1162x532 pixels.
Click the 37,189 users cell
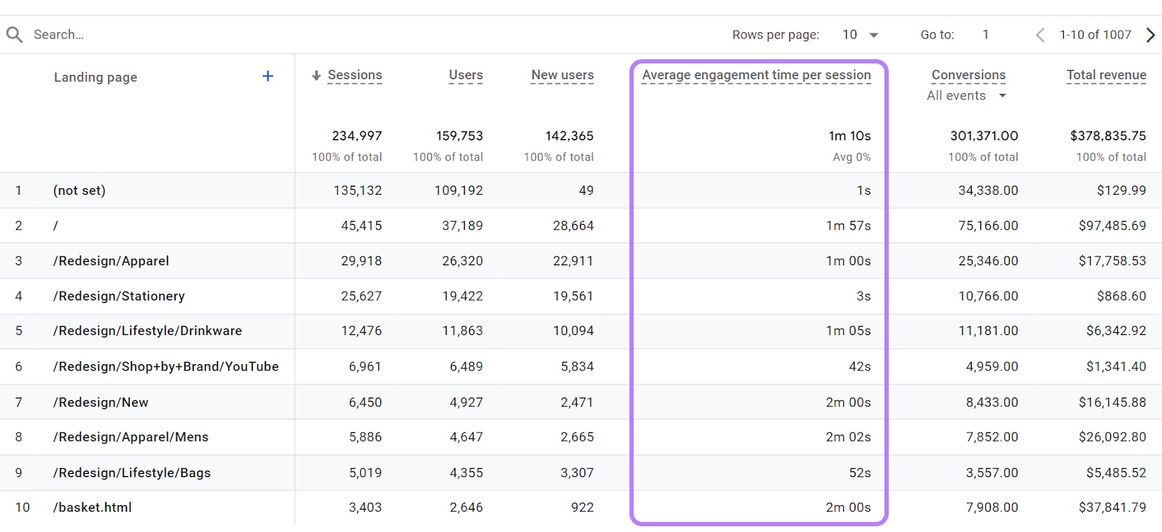462,225
